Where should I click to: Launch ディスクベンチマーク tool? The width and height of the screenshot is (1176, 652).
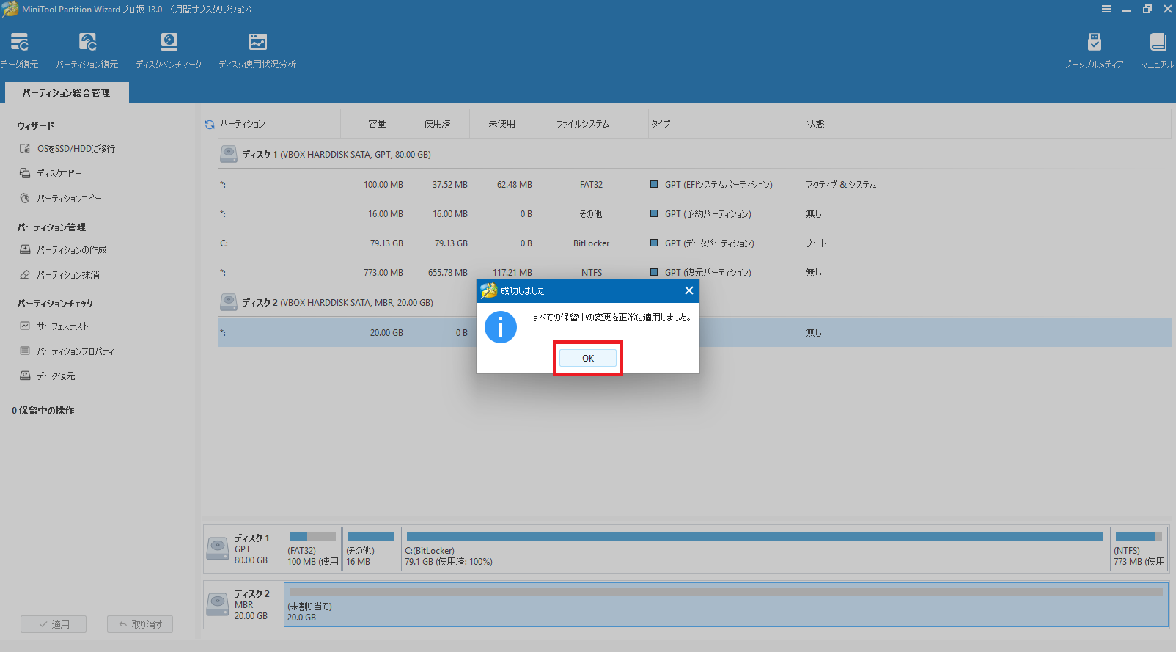[169, 50]
